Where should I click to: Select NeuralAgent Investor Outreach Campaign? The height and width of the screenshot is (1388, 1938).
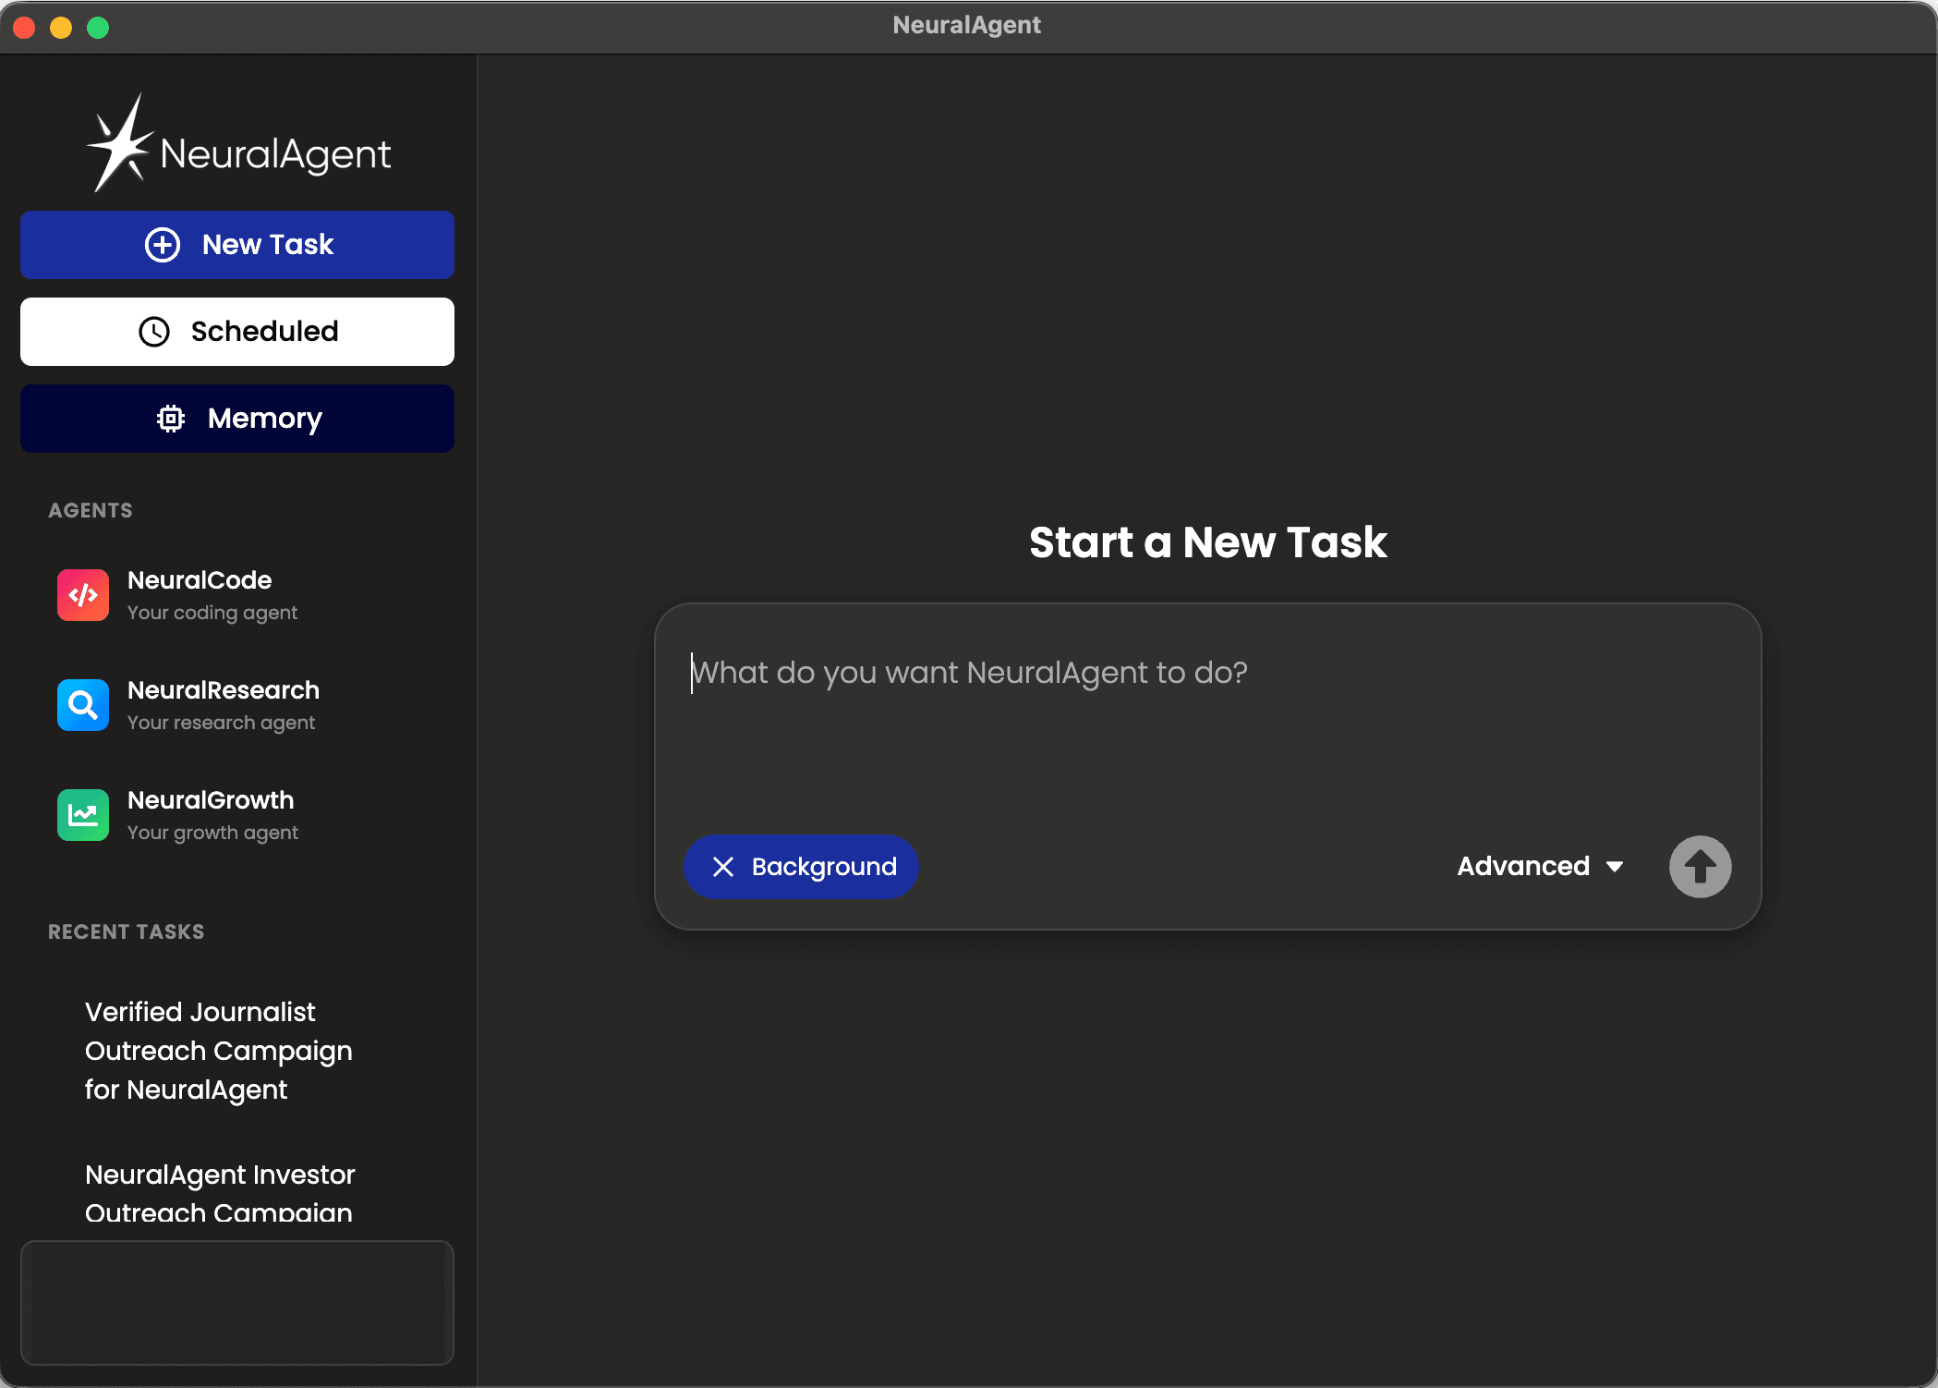[219, 1192]
